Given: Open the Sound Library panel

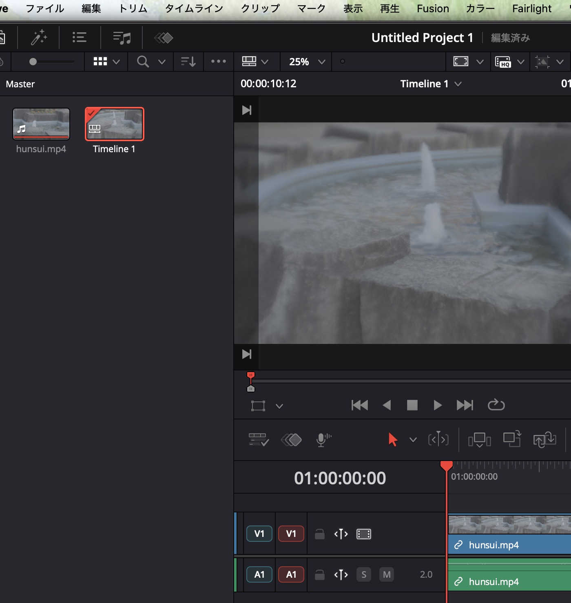Looking at the screenshot, I should coord(122,38).
